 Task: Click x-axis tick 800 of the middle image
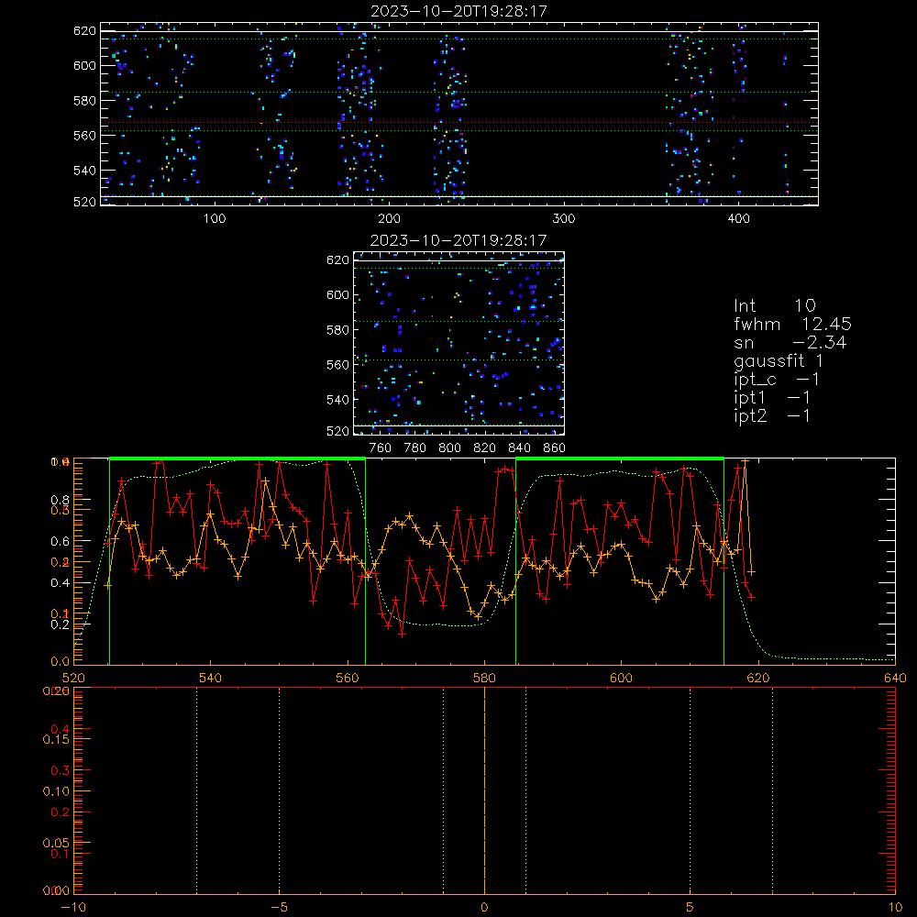click(x=449, y=448)
